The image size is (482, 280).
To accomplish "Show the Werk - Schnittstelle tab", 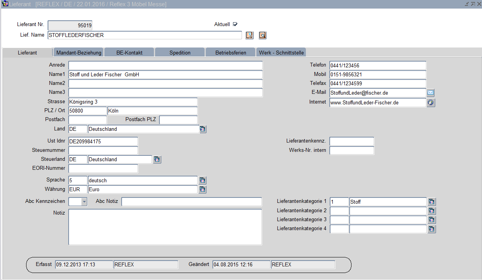I will 281,53.
